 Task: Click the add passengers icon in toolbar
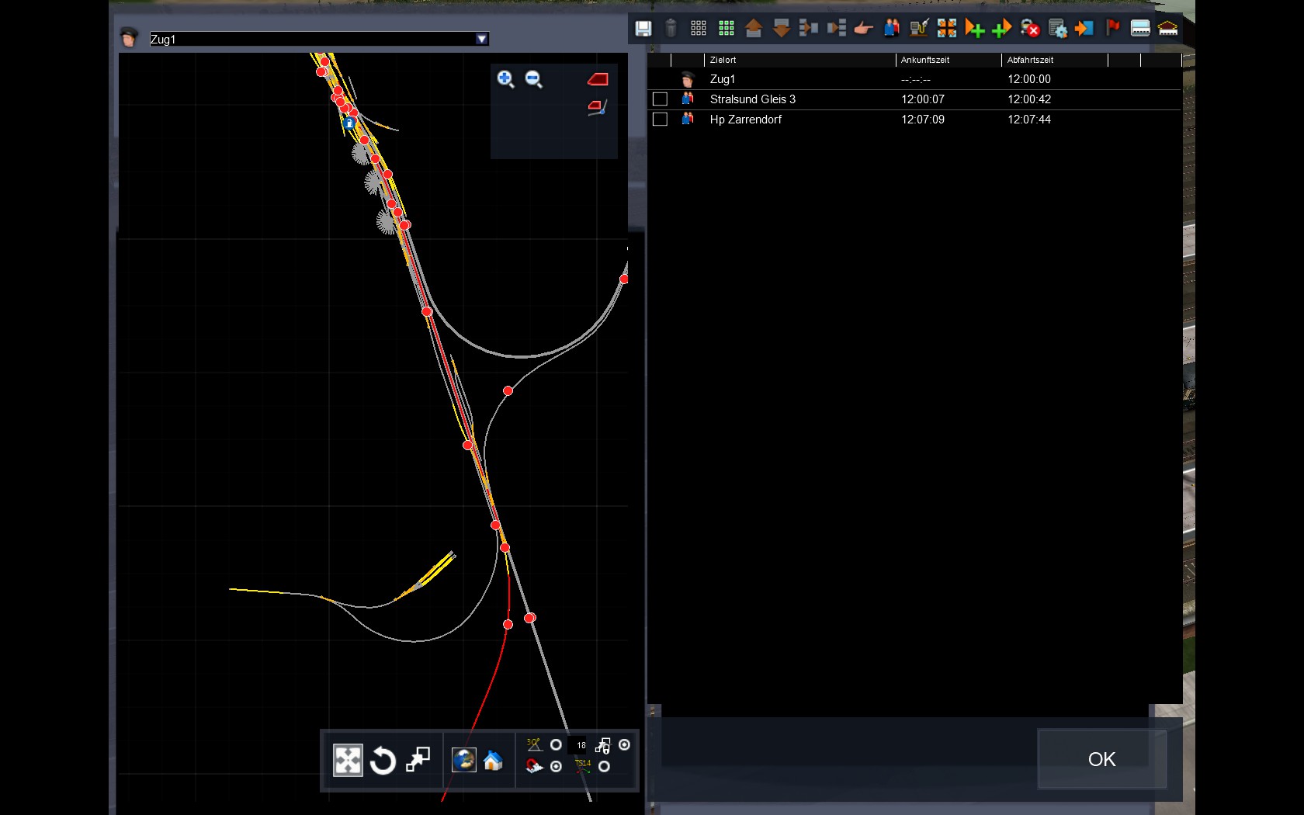(x=891, y=29)
